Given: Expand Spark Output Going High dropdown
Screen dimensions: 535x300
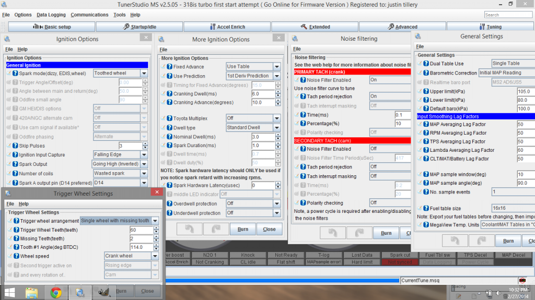Looking at the screenshot, I should [x=144, y=164].
